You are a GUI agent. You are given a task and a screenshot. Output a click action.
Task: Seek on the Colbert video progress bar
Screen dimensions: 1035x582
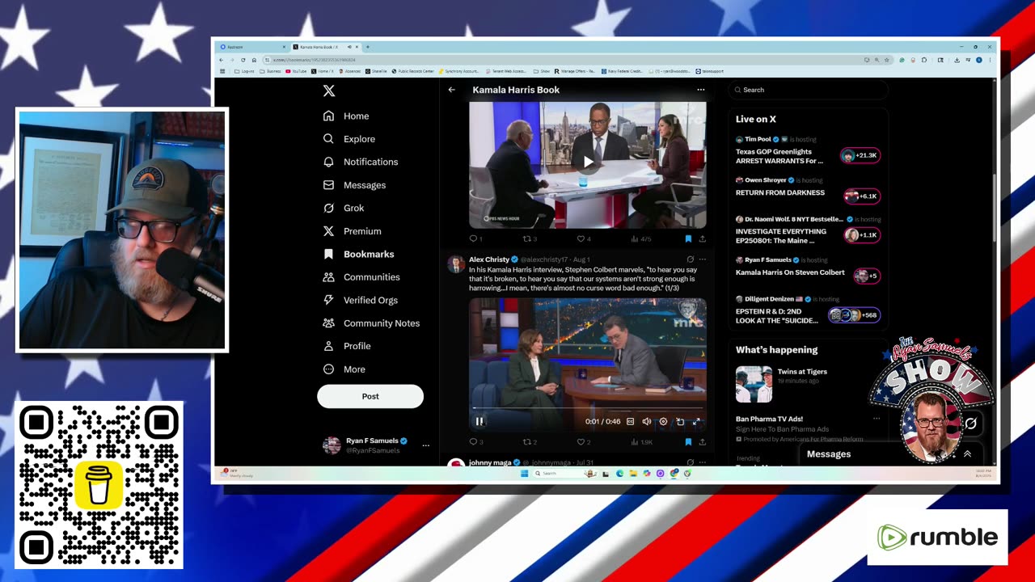coord(588,408)
